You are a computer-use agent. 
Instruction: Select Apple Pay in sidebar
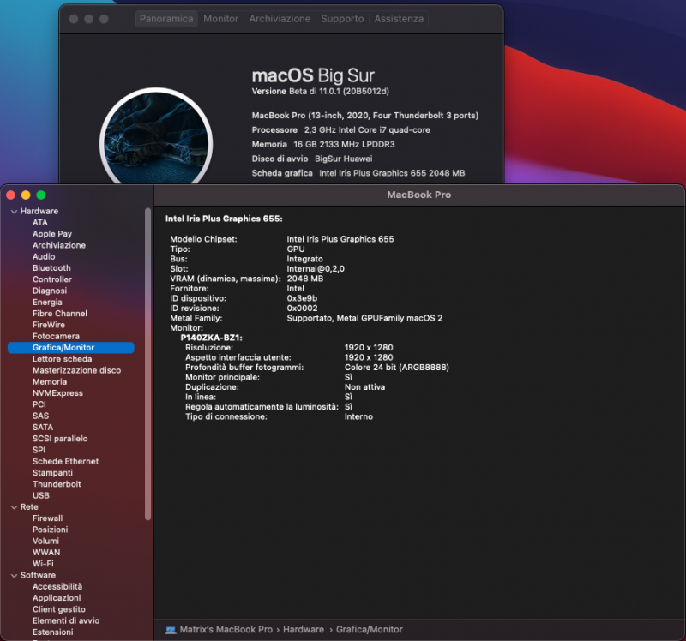(52, 234)
